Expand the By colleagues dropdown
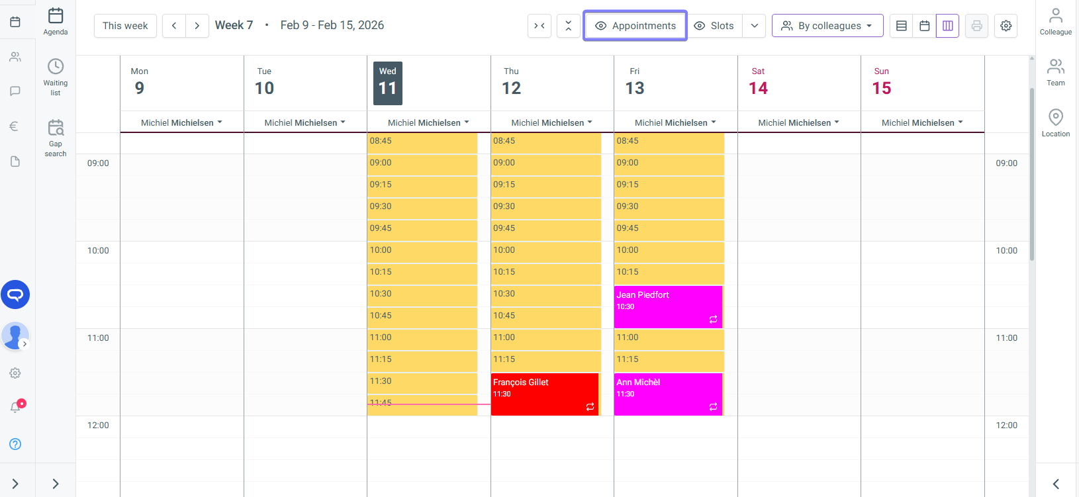This screenshot has height=497, width=1079. (x=827, y=26)
